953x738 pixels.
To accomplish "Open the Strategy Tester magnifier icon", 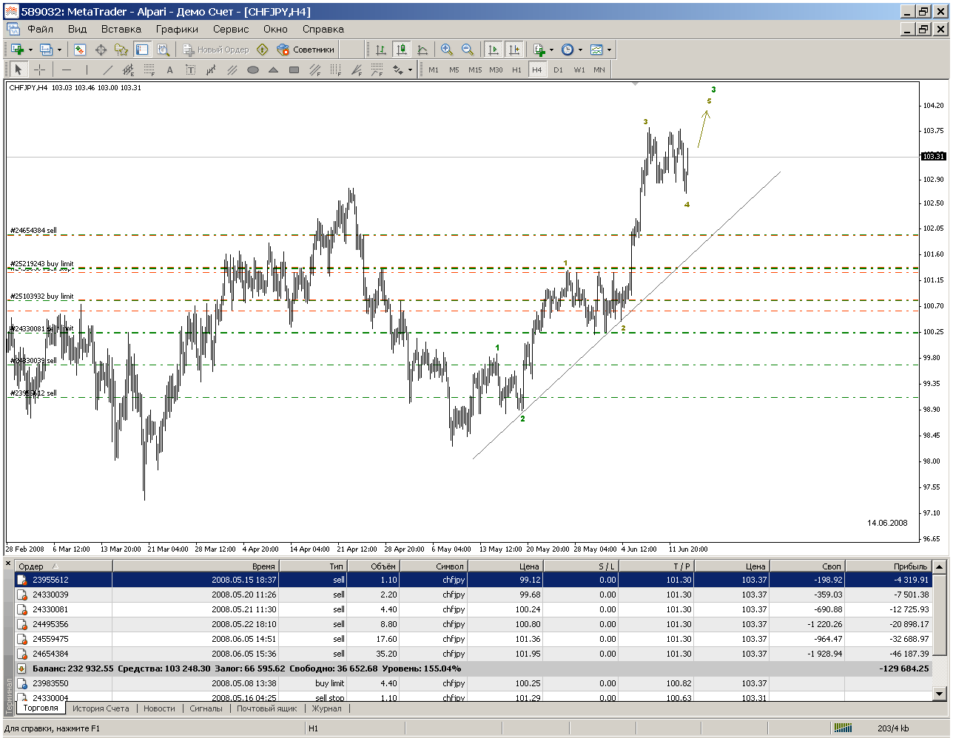I will click(x=163, y=50).
